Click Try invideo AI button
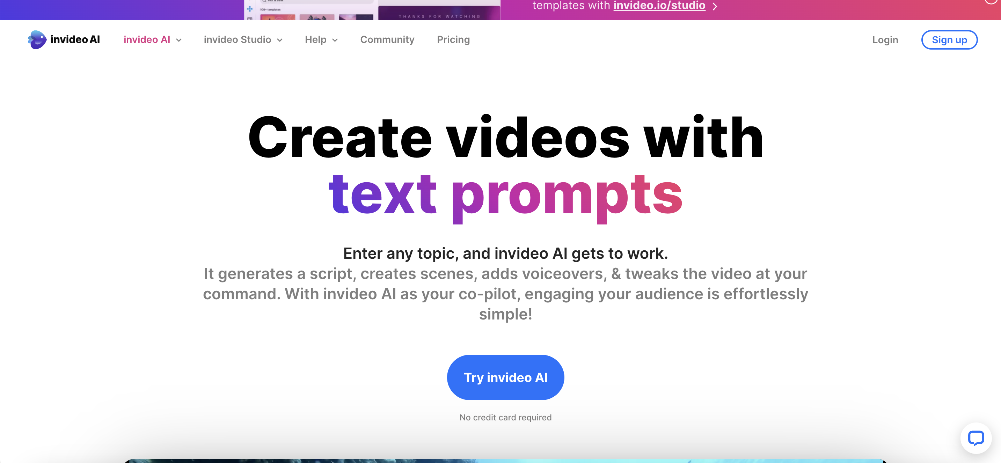Viewport: 1001px width, 463px height. pos(506,377)
